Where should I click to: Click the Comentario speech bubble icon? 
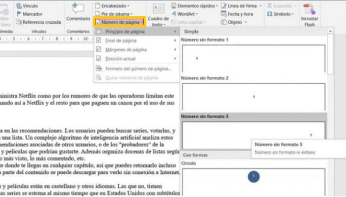click(78, 8)
